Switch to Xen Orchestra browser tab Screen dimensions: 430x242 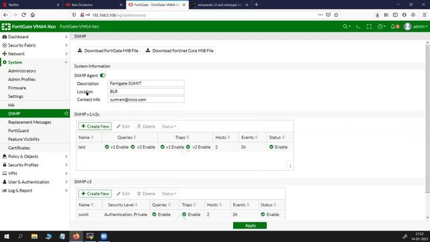point(94,5)
